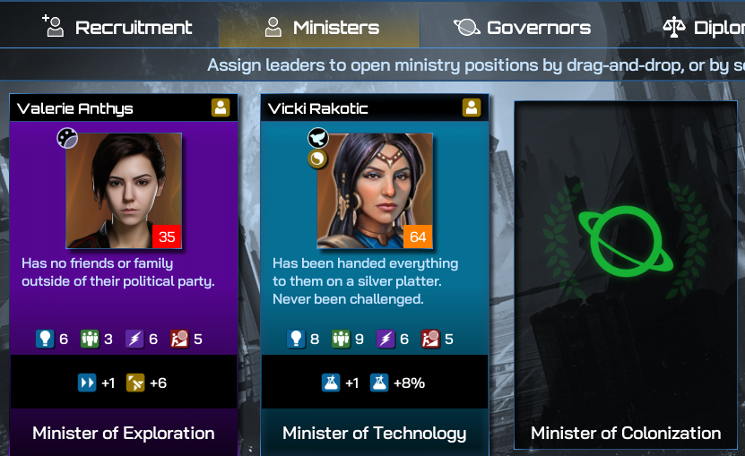The width and height of the screenshot is (745, 456).
Task: Click the fast-forward +1 bonus icon
Action: tap(87, 383)
